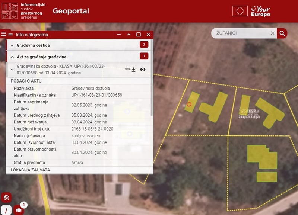Collapse the Akt za građenje građevine section

[12, 57]
